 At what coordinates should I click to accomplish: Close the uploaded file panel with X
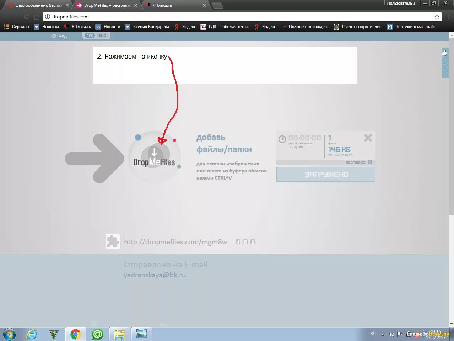368,138
